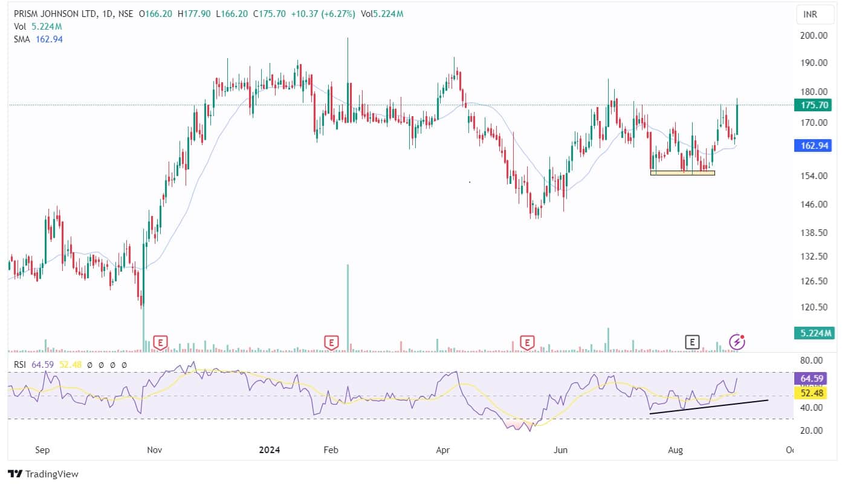
Task: Click the earnings marker near November
Action: click(160, 343)
